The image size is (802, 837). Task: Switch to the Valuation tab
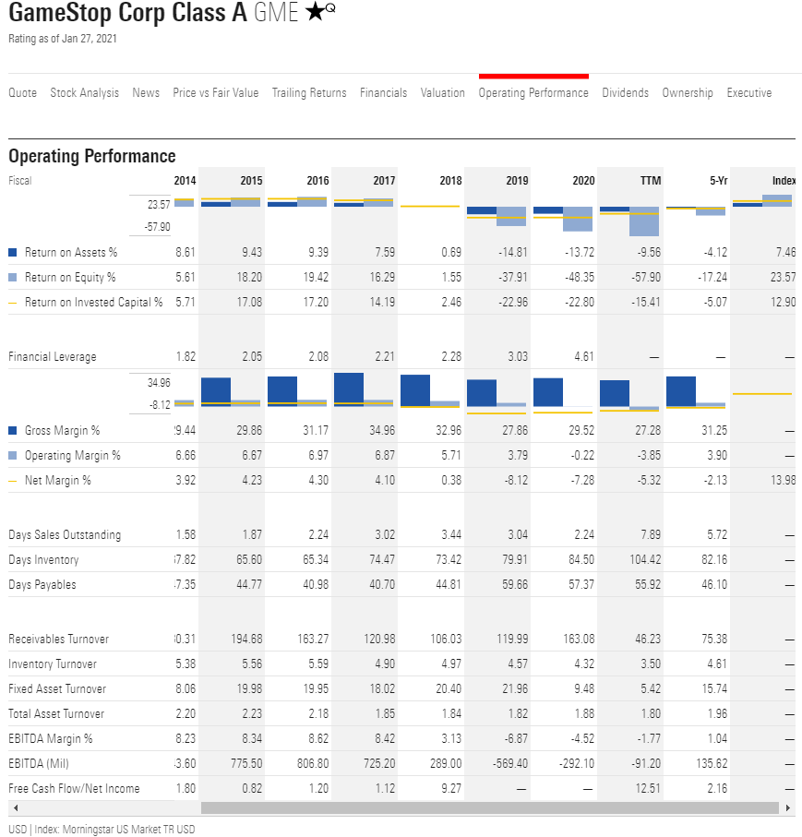coord(442,93)
